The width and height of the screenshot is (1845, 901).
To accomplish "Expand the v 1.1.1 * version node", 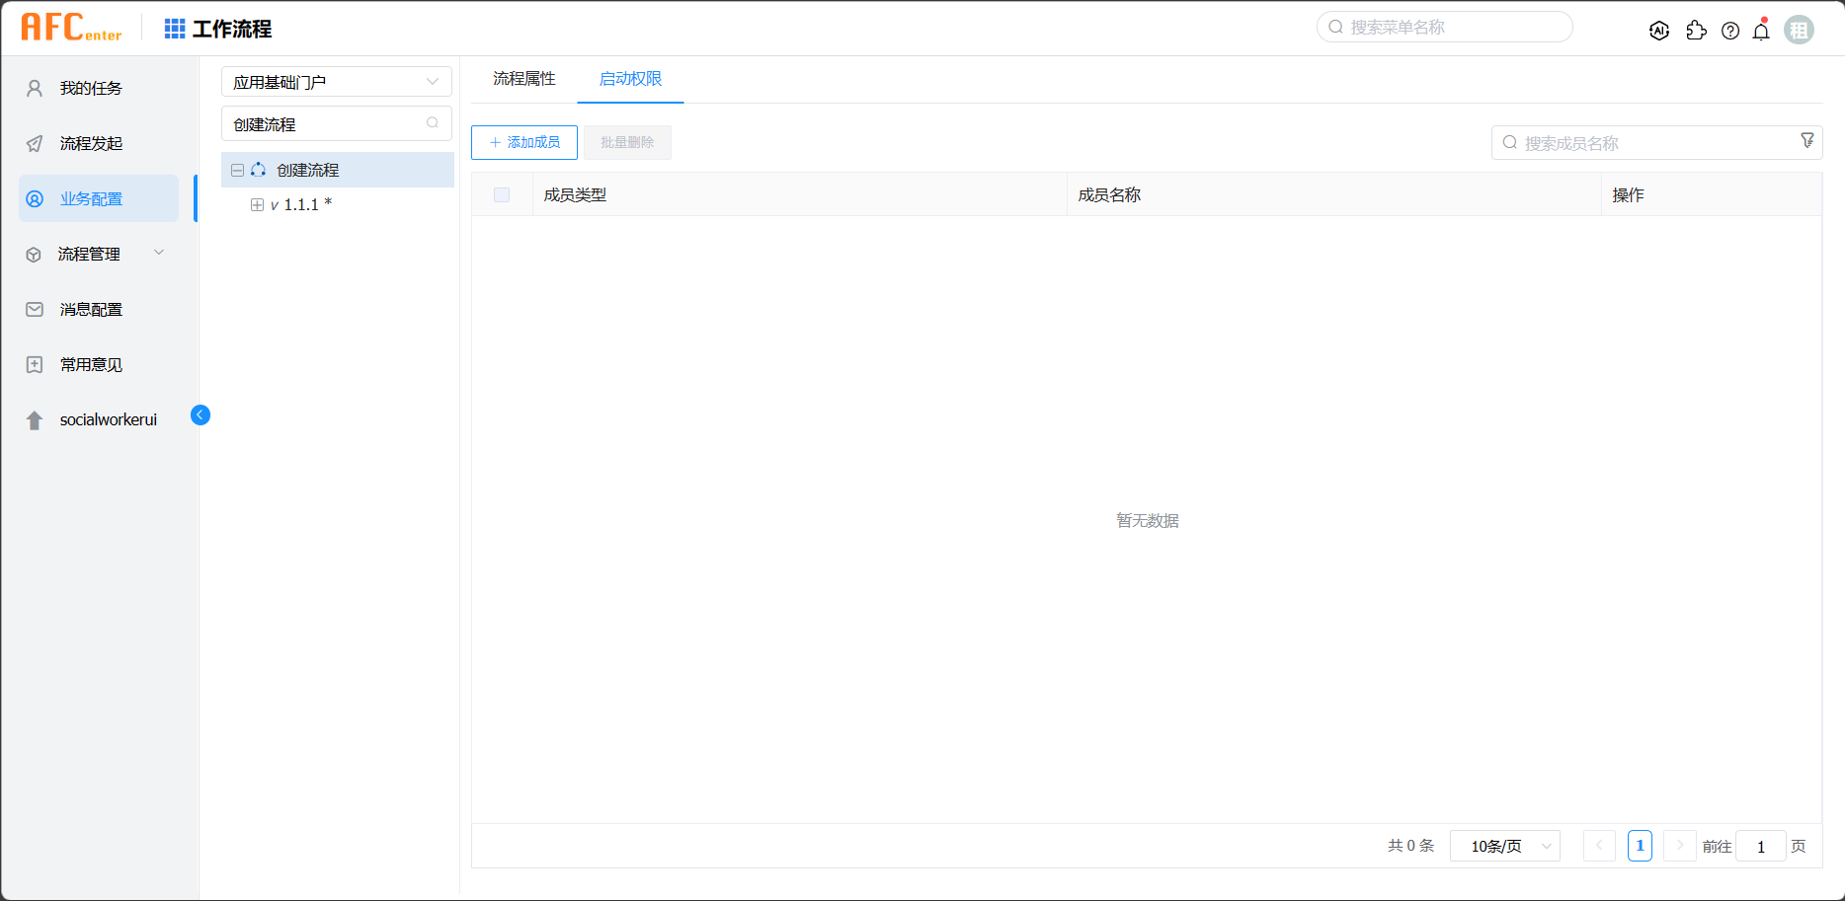I will 259,204.
